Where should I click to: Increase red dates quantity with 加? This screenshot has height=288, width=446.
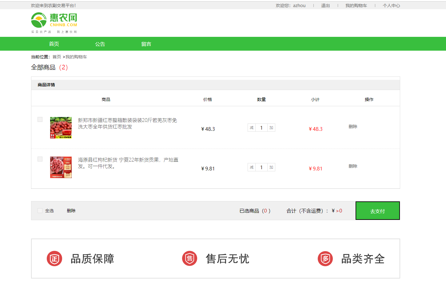pos(271,128)
